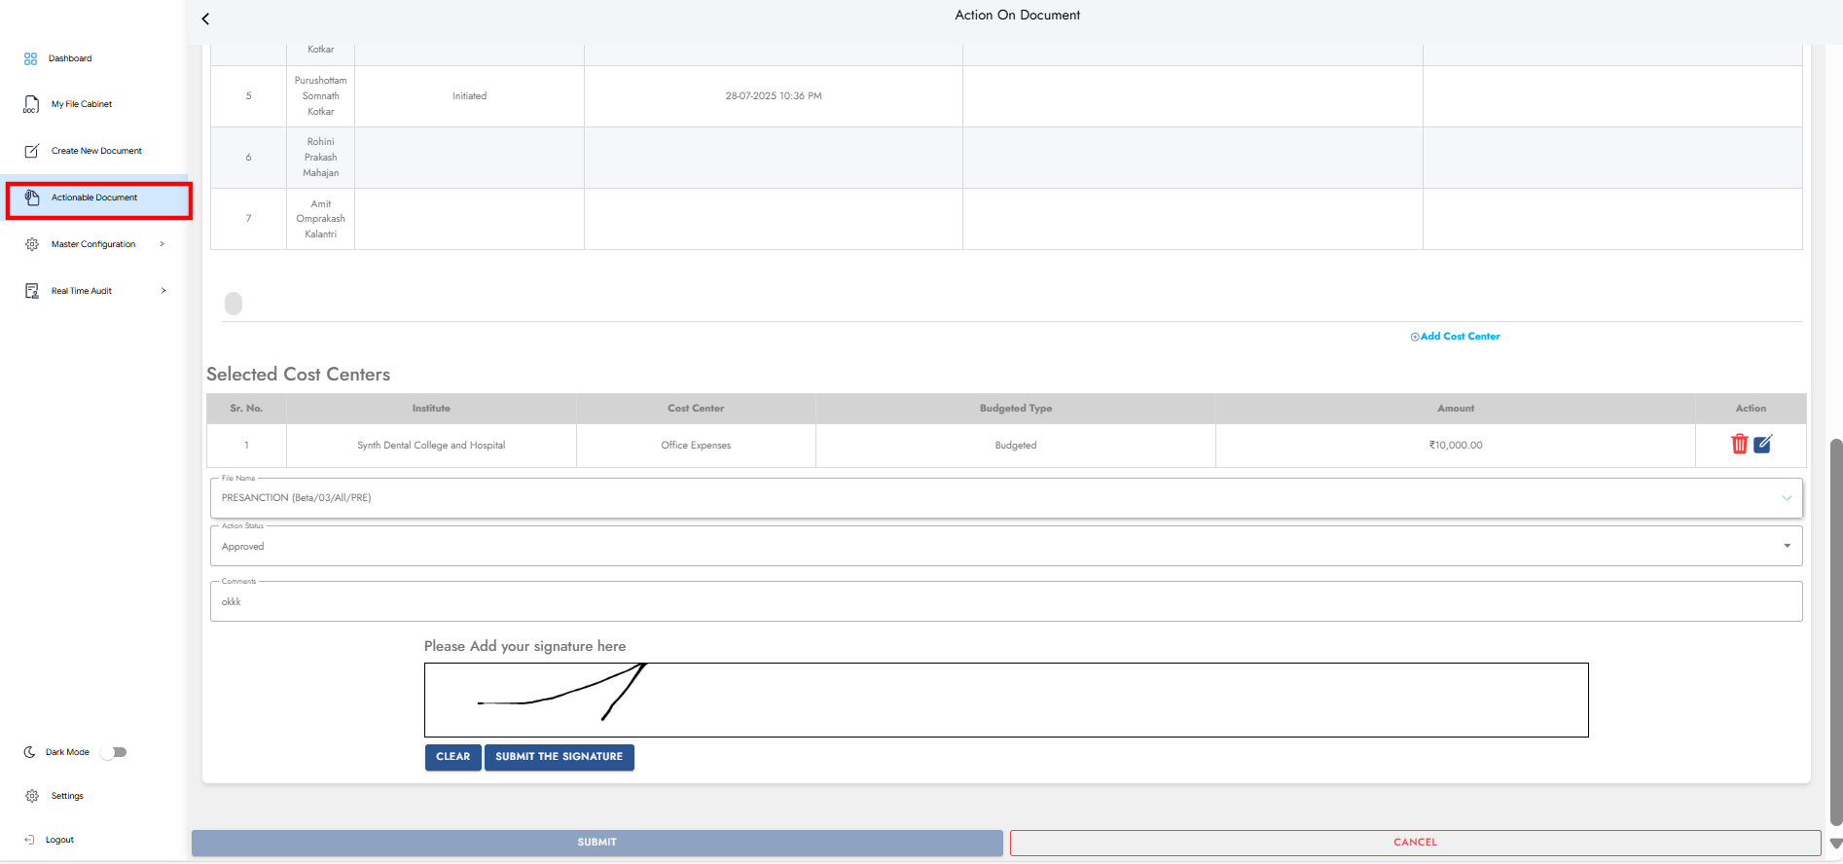Click the red Cancel button

pyautogui.click(x=1414, y=843)
